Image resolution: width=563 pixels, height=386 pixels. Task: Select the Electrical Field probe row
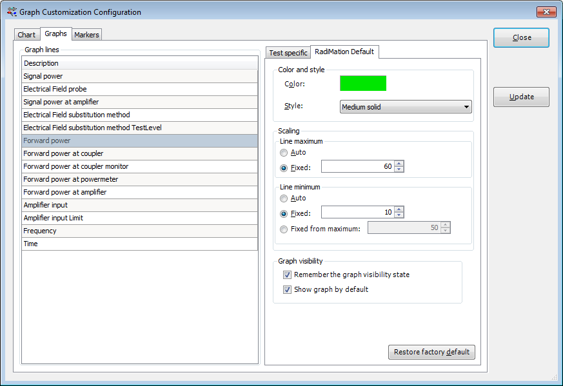pos(140,89)
